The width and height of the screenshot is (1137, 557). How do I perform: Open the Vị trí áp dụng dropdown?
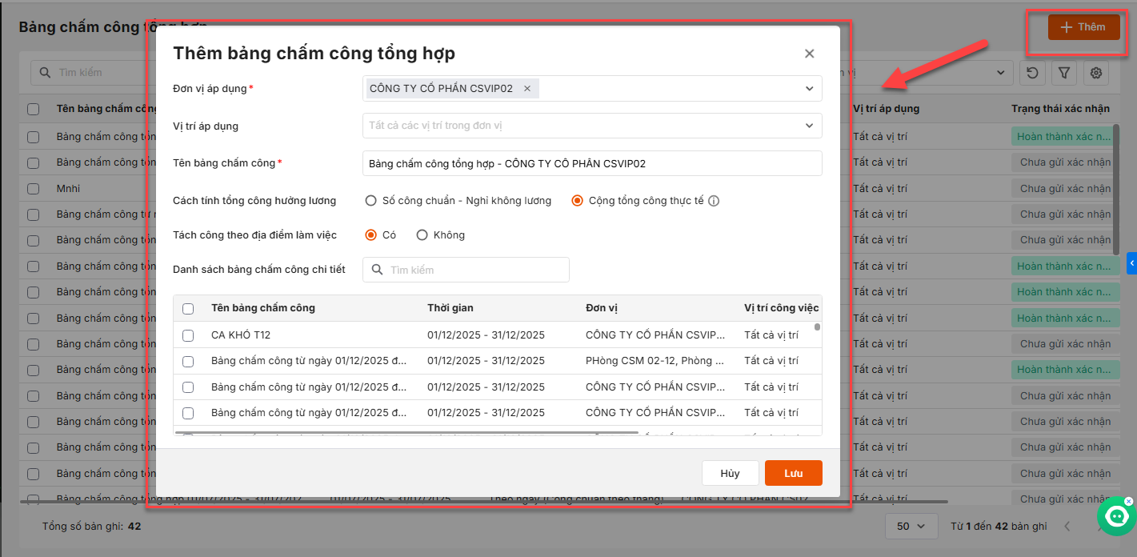(809, 126)
